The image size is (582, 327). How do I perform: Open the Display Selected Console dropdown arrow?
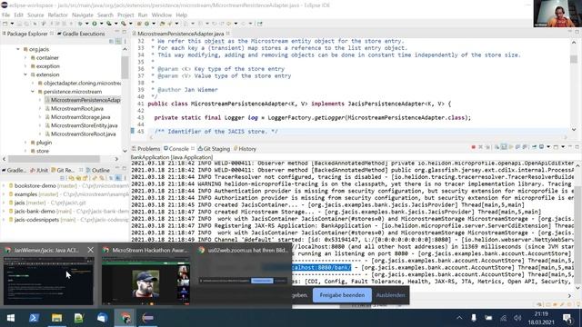pyautogui.click(x=548, y=147)
